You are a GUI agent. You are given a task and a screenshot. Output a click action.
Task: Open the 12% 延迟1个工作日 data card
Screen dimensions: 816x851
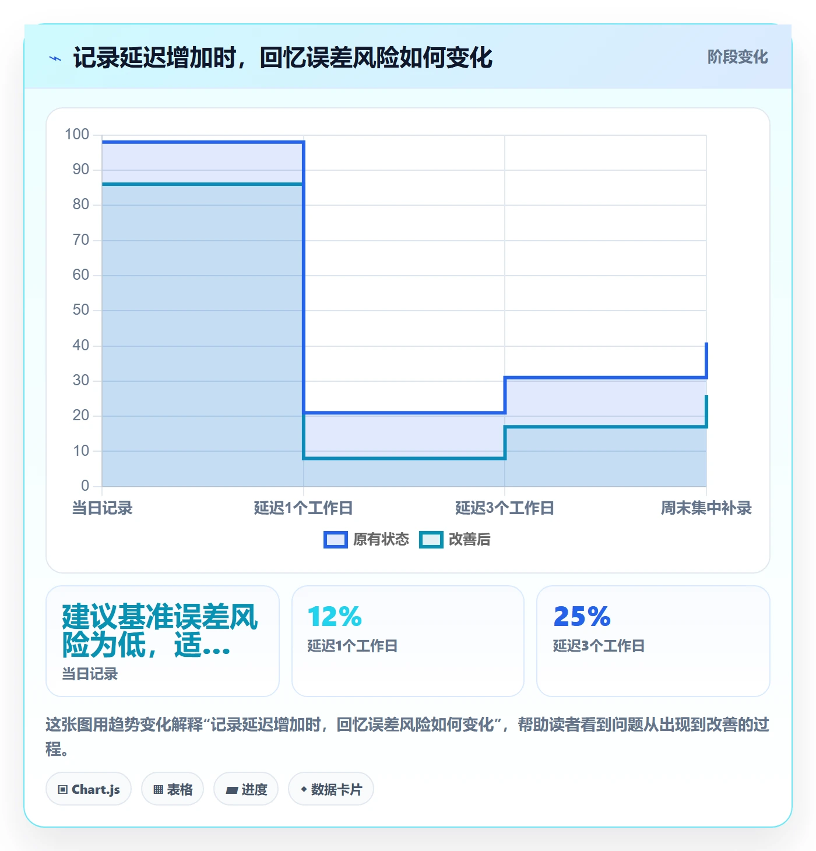click(408, 641)
